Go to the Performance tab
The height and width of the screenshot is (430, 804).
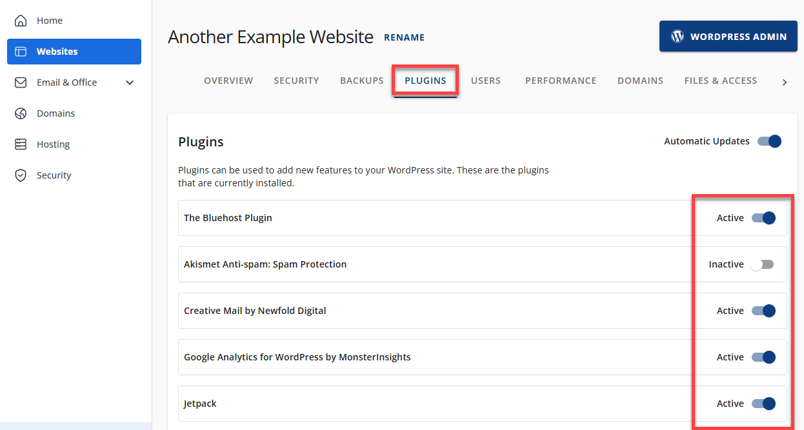(x=560, y=81)
